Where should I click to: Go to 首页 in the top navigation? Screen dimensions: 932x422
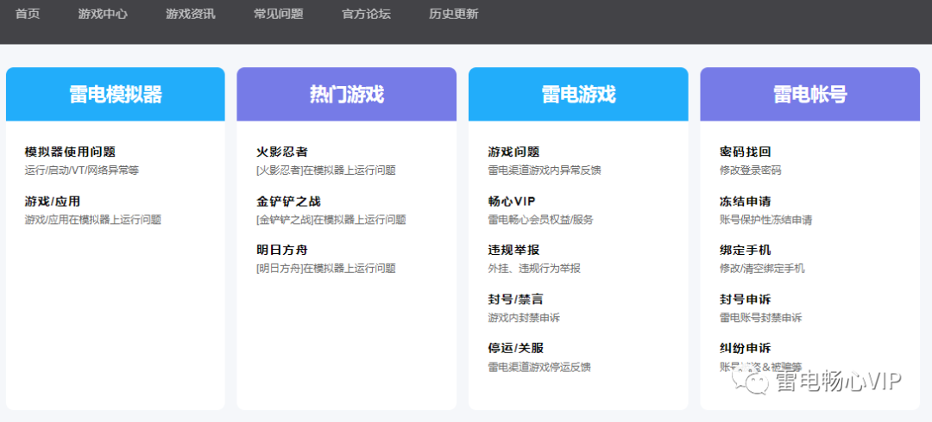(x=28, y=15)
